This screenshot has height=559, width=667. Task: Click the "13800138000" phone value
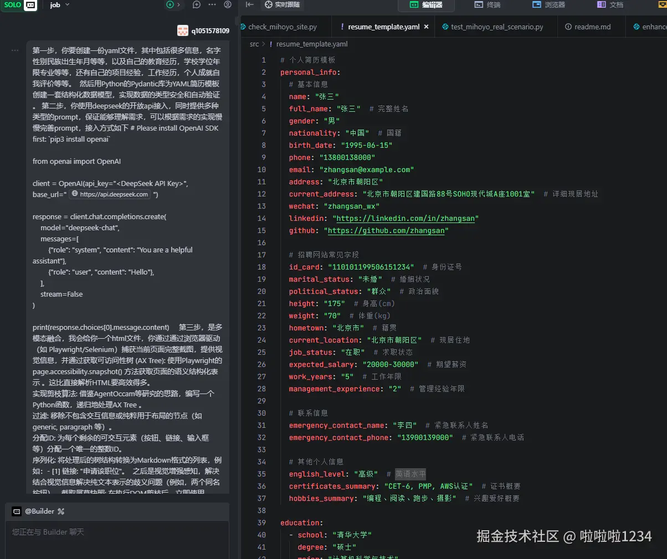pyautogui.click(x=347, y=158)
